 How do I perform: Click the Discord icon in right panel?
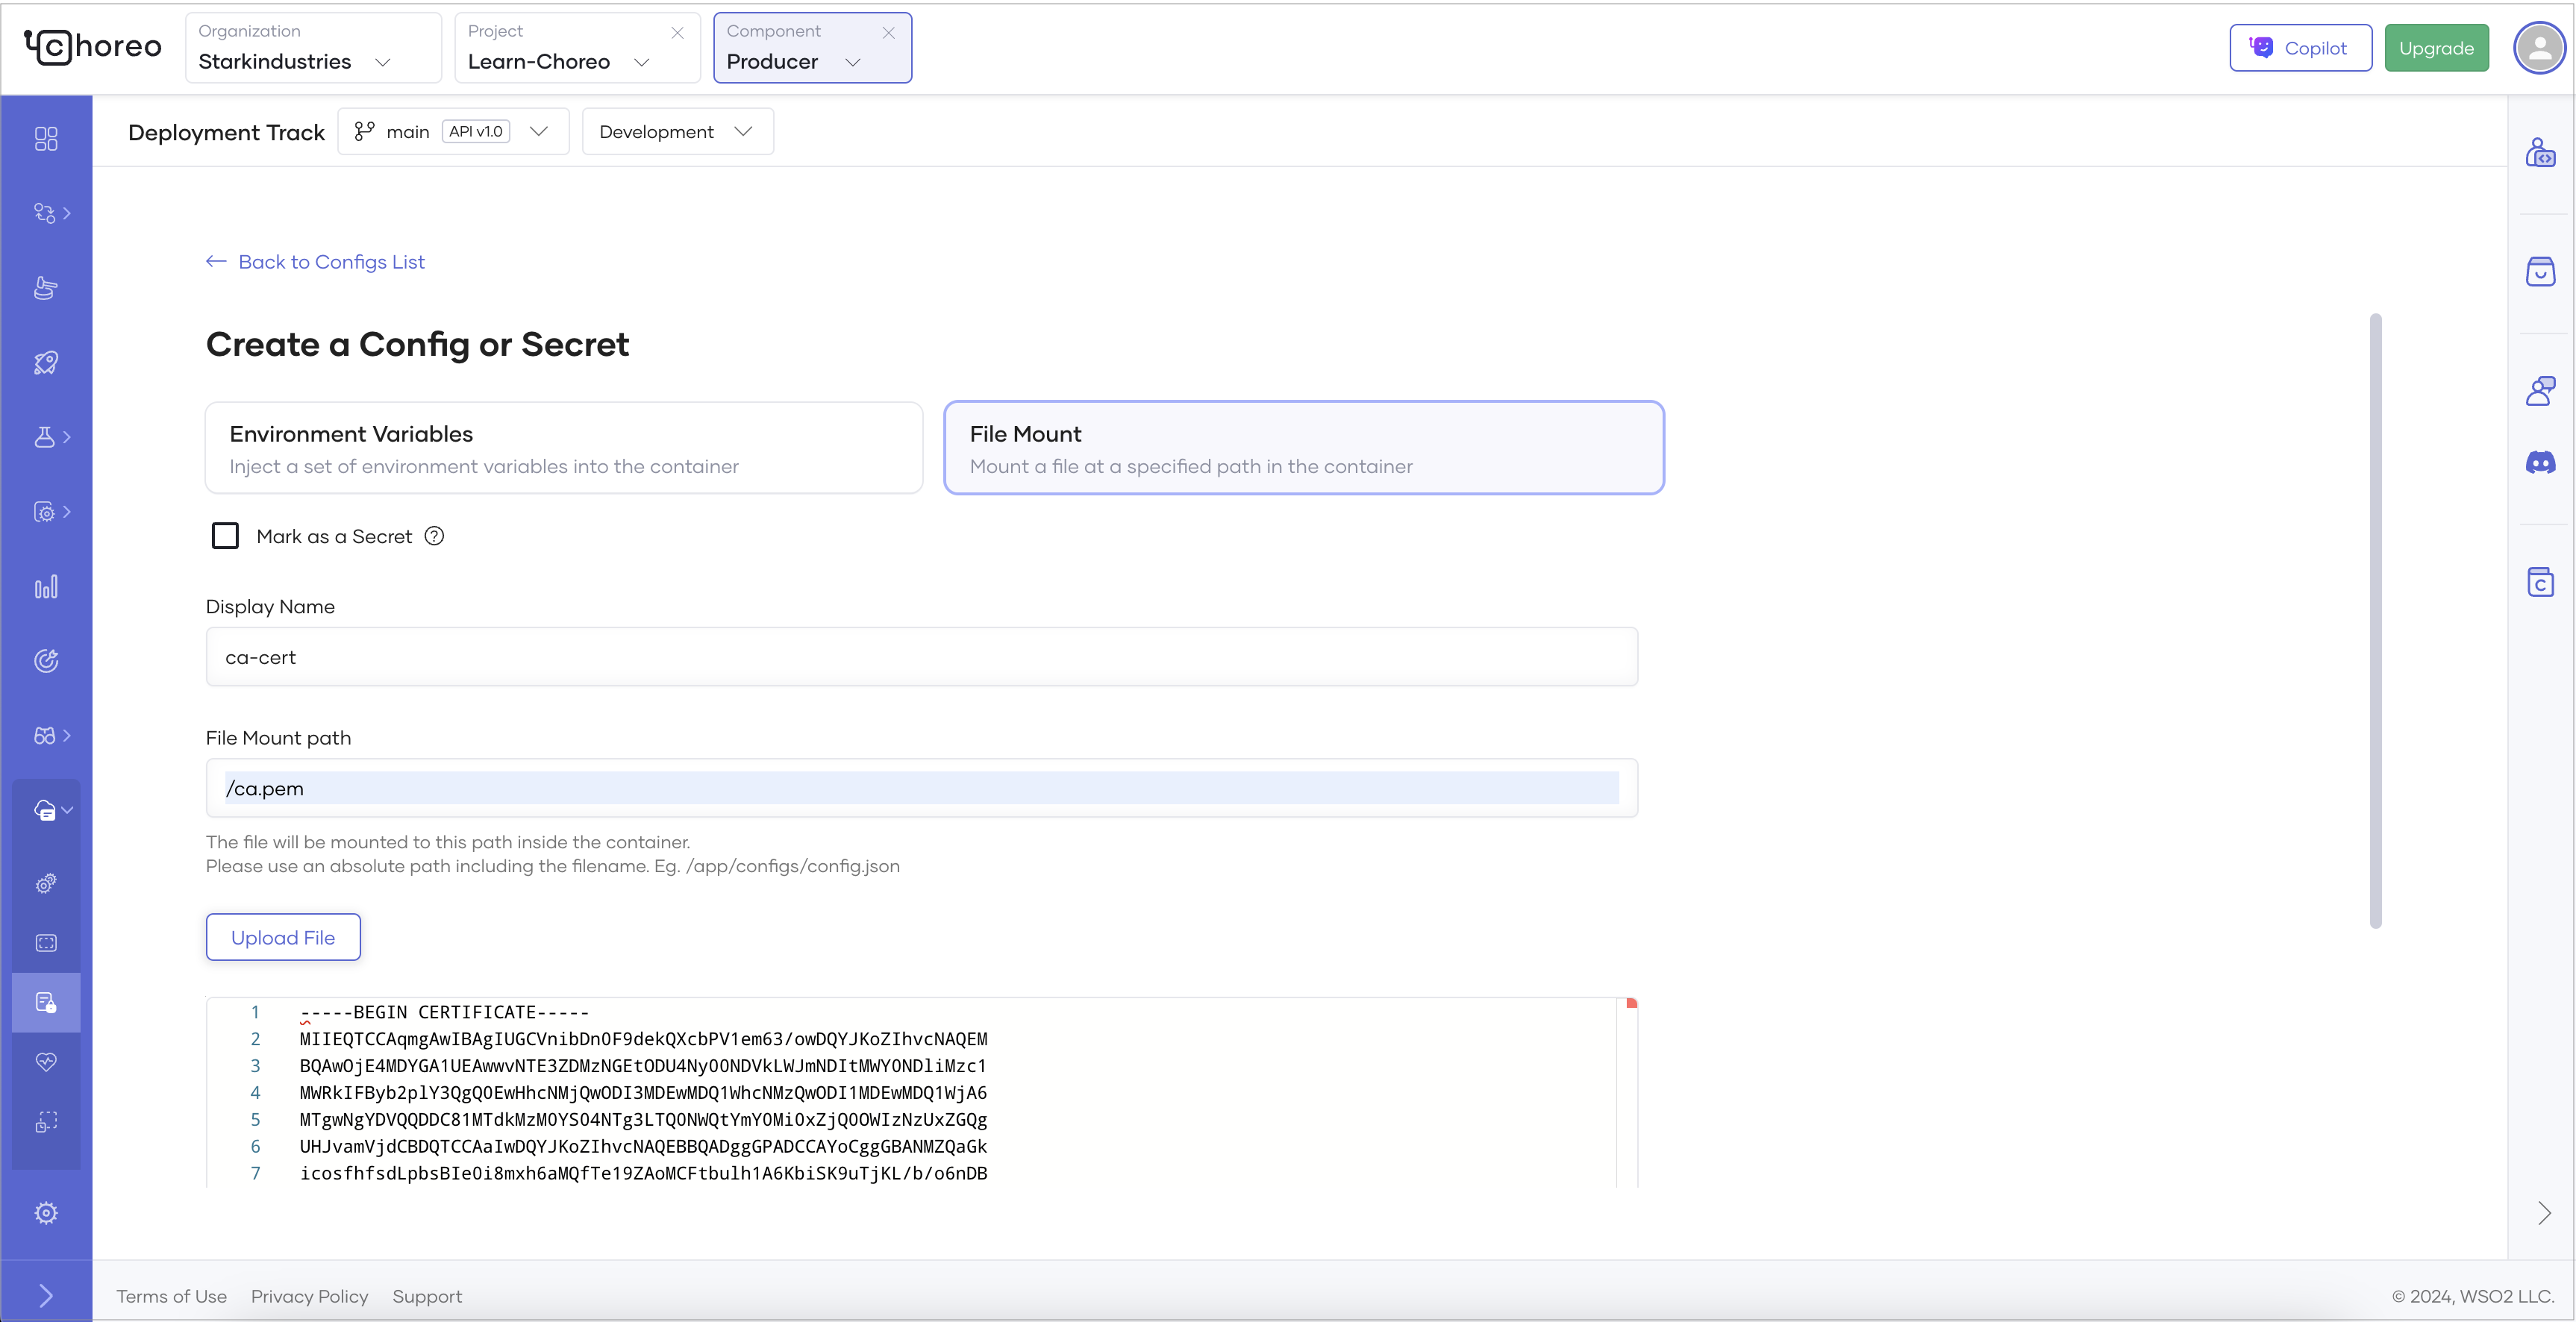(x=2540, y=462)
